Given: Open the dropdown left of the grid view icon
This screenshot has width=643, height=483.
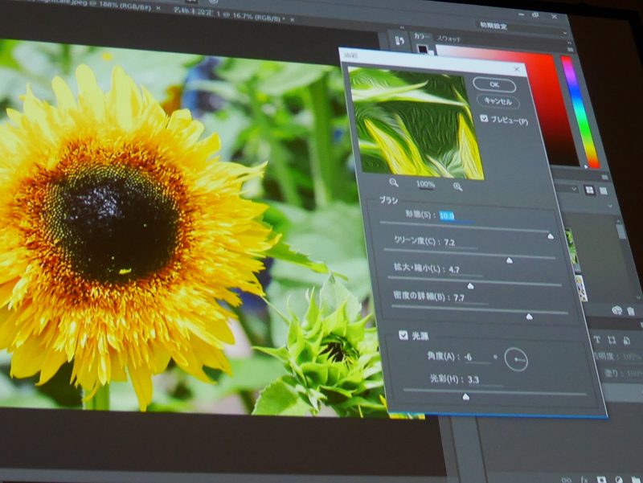Looking at the screenshot, I should tap(571, 189).
